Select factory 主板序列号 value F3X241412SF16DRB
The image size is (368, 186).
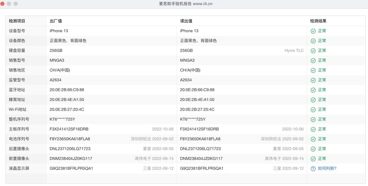point(69,129)
